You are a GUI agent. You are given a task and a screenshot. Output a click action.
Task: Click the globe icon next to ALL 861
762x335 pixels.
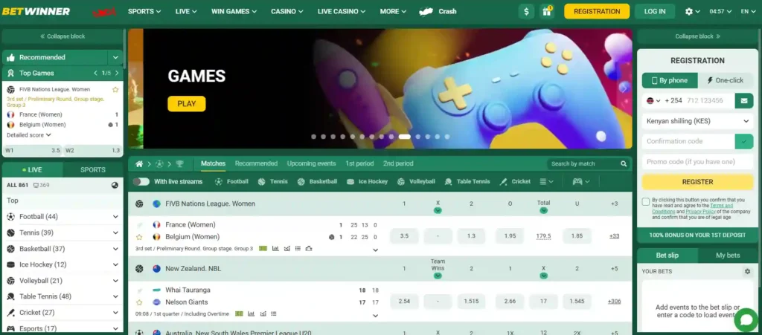click(x=115, y=185)
